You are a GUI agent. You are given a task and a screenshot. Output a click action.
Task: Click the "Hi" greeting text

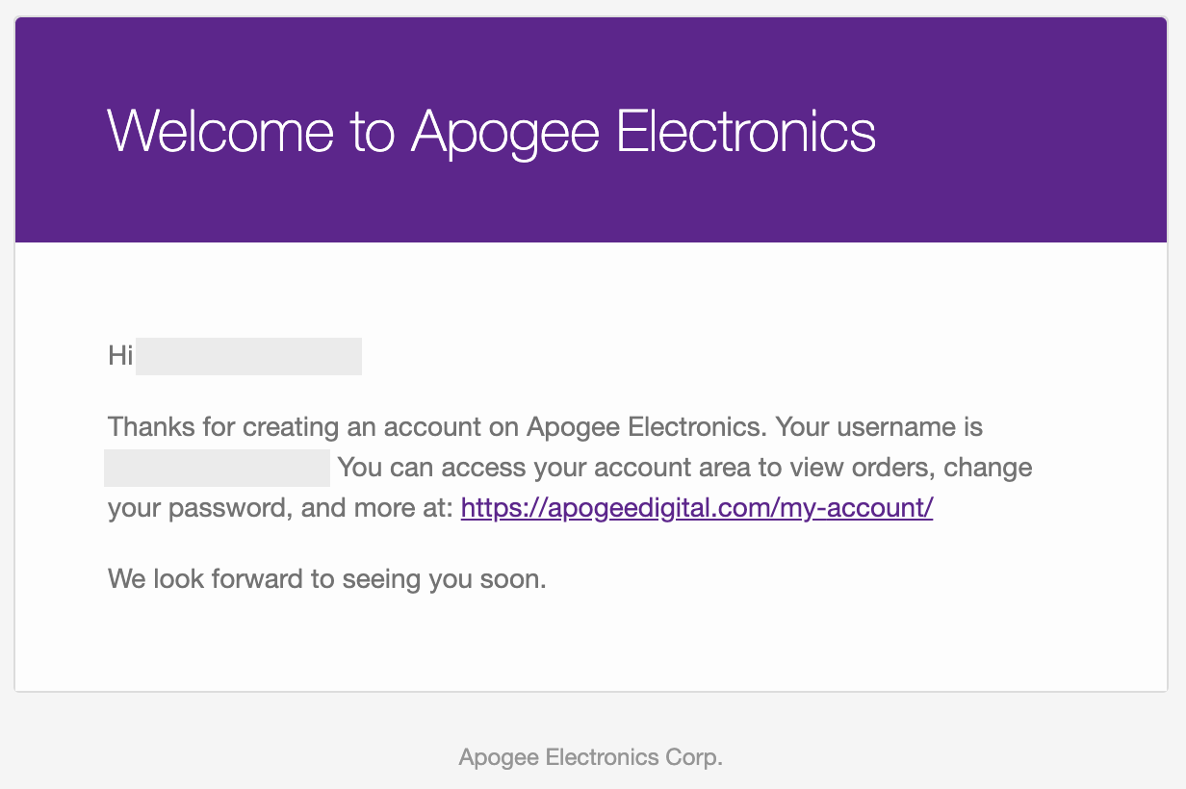pyautogui.click(x=120, y=356)
